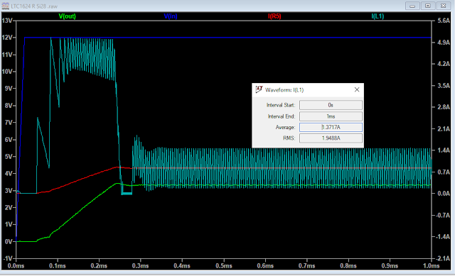
Task: Click the LTC1624 window title icon
Action: tap(5, 6)
